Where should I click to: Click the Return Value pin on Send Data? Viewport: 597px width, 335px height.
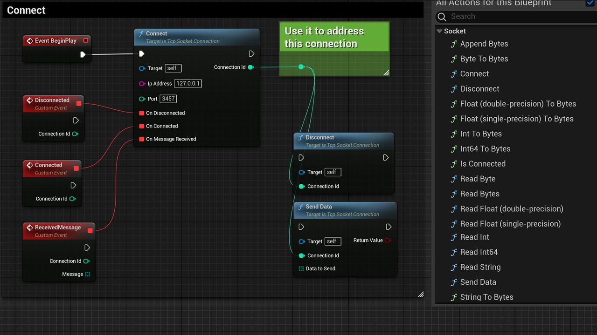(x=387, y=241)
